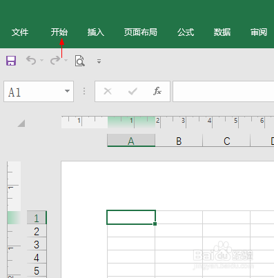Select row 1 header

click(37, 217)
